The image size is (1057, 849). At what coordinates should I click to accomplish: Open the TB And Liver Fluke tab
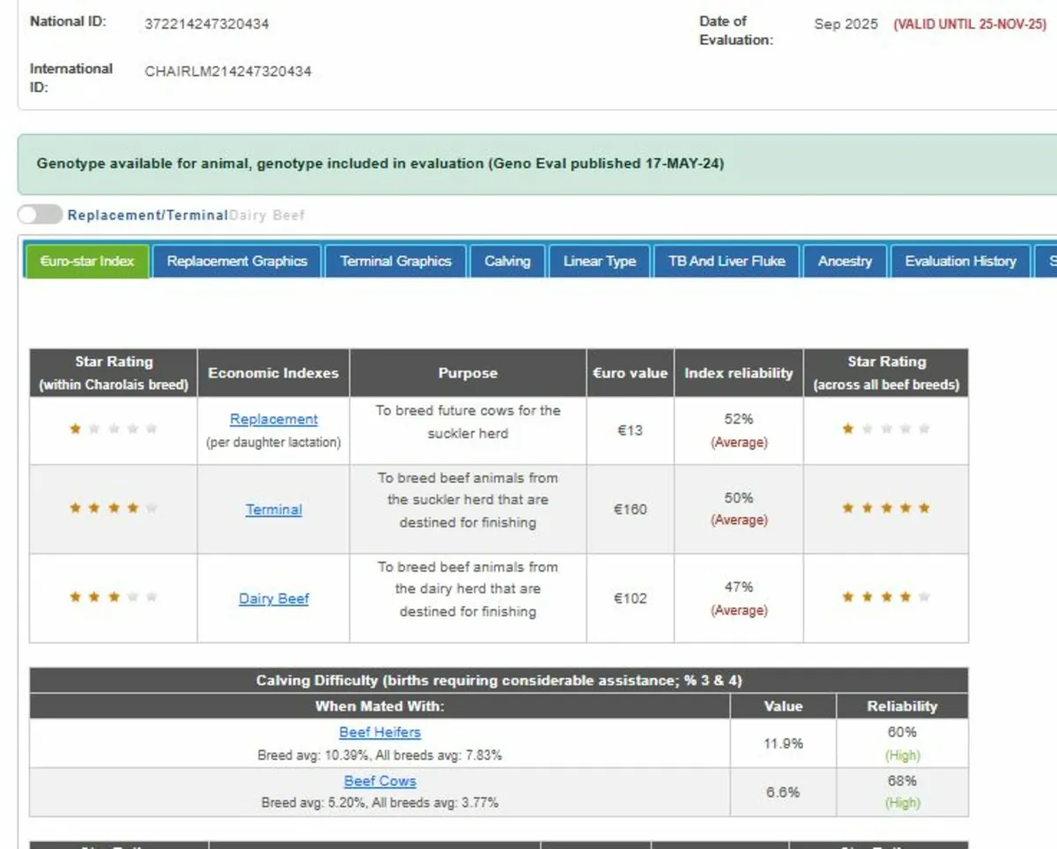[x=727, y=262]
